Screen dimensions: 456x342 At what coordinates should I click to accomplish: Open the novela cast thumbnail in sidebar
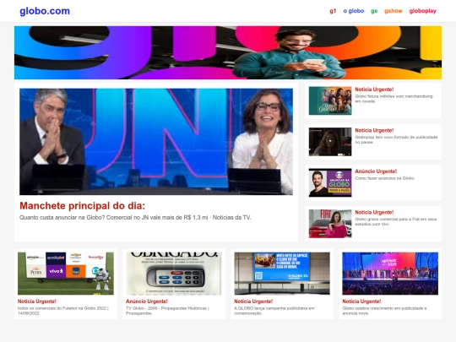tap(330, 100)
